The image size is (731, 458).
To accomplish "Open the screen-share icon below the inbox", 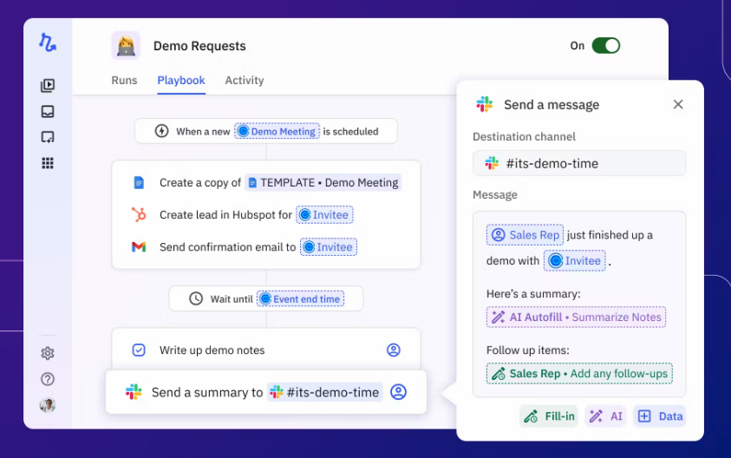I will pyautogui.click(x=48, y=137).
